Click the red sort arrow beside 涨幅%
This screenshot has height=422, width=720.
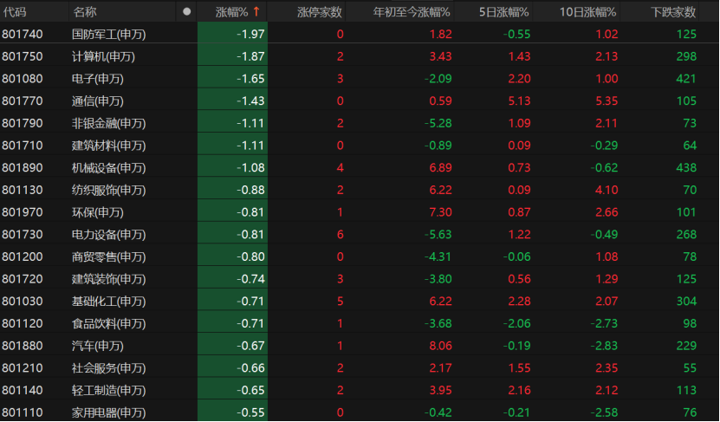[x=256, y=12]
